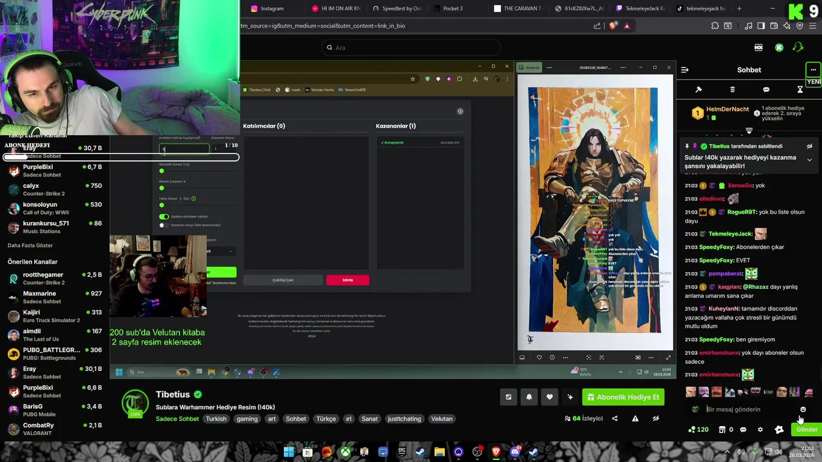Image resolution: width=822 pixels, height=462 pixels.
Task: Toggle browser sidebar panel icon
Action: click(761, 26)
